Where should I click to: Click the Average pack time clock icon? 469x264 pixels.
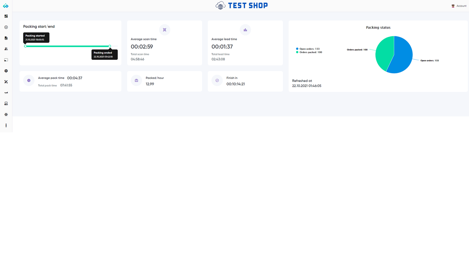[x=29, y=80]
